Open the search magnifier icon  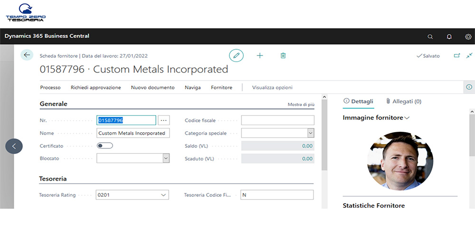click(430, 36)
